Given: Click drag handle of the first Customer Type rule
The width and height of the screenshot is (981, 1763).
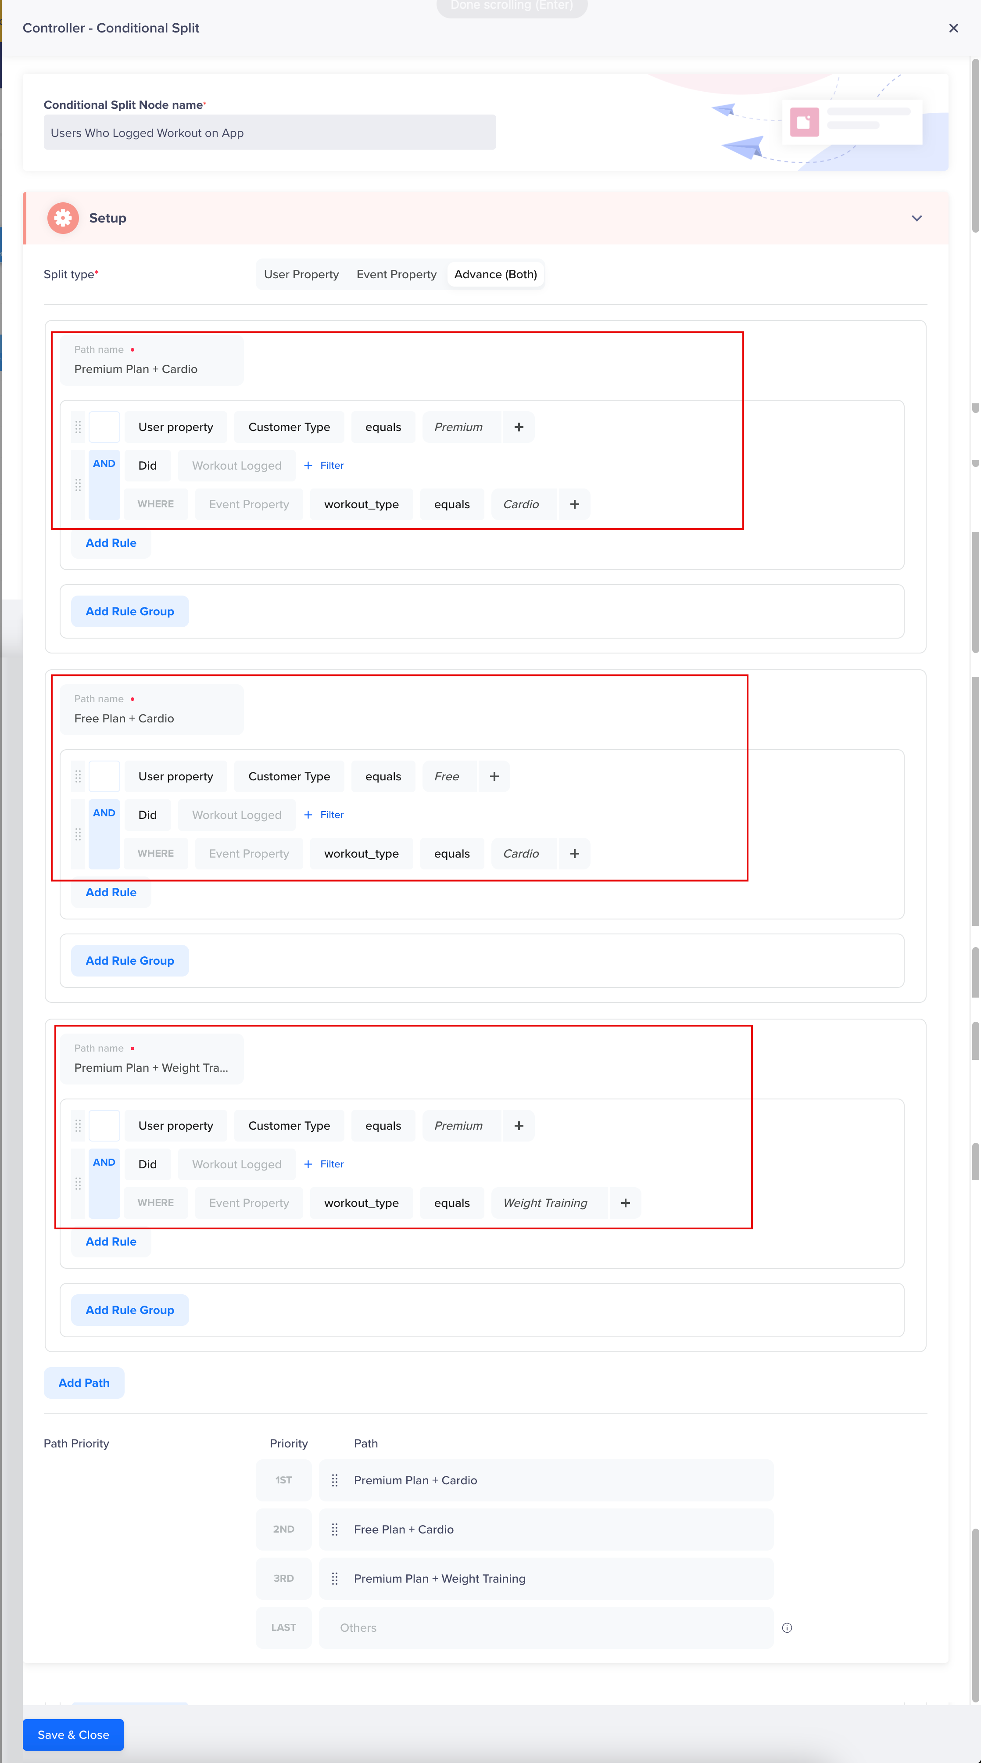Looking at the screenshot, I should coord(78,427).
